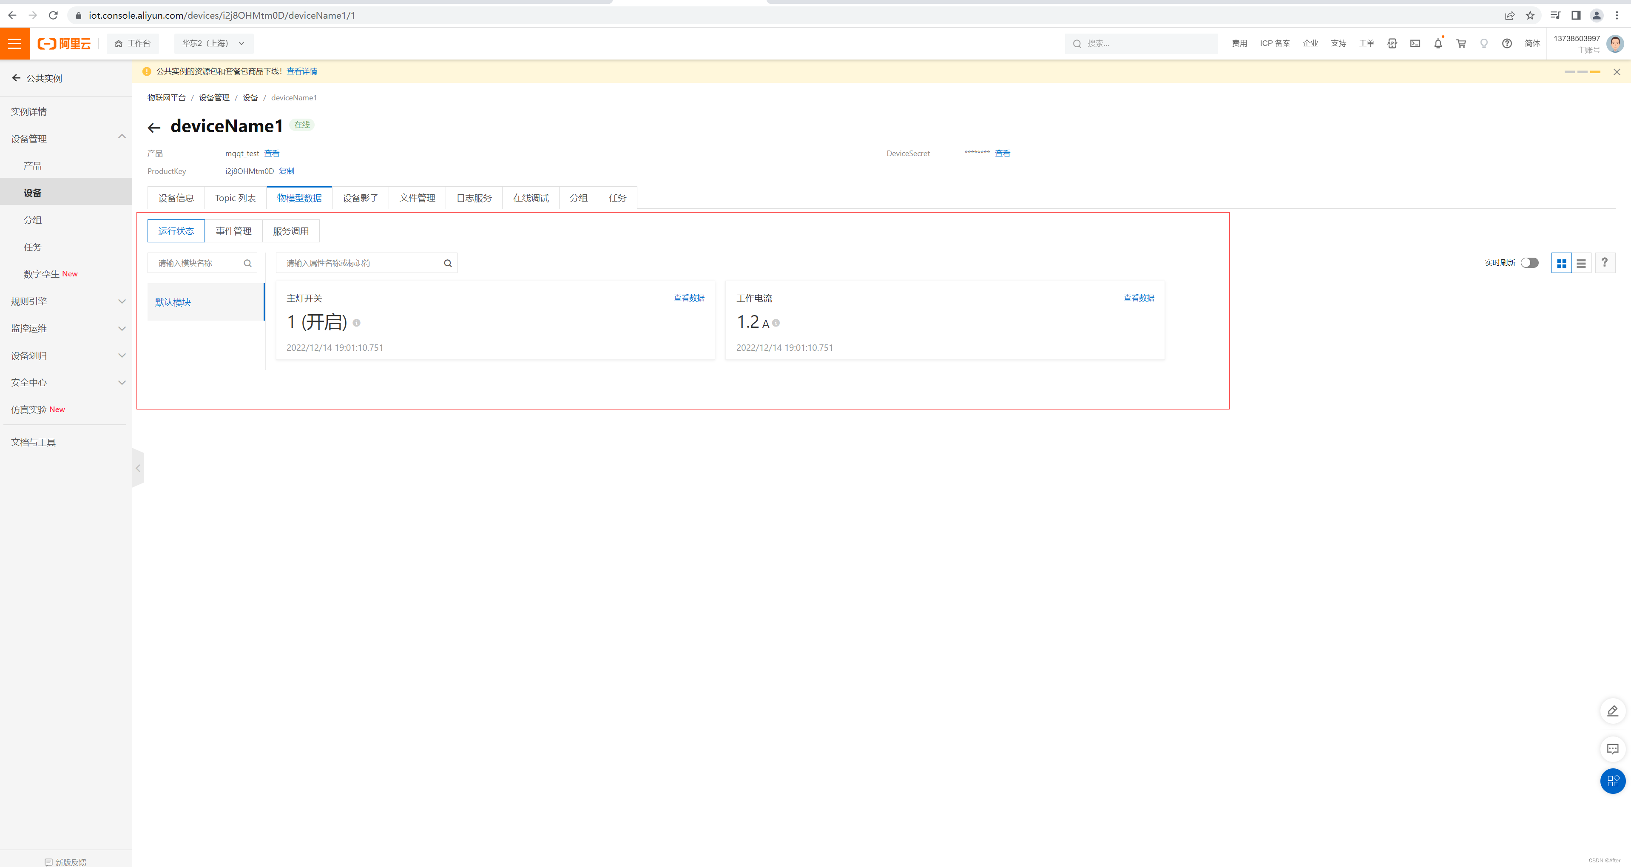The height and width of the screenshot is (867, 1631).
Task: Open the shopping cart icon
Action: pyautogui.click(x=1461, y=44)
